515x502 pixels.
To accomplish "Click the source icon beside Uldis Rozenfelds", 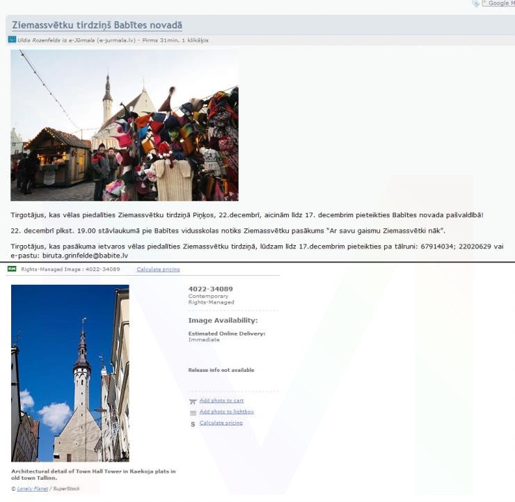I will (x=12, y=40).
